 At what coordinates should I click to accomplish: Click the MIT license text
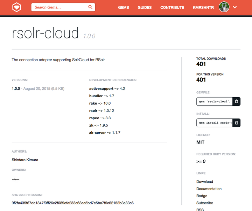[200, 142]
